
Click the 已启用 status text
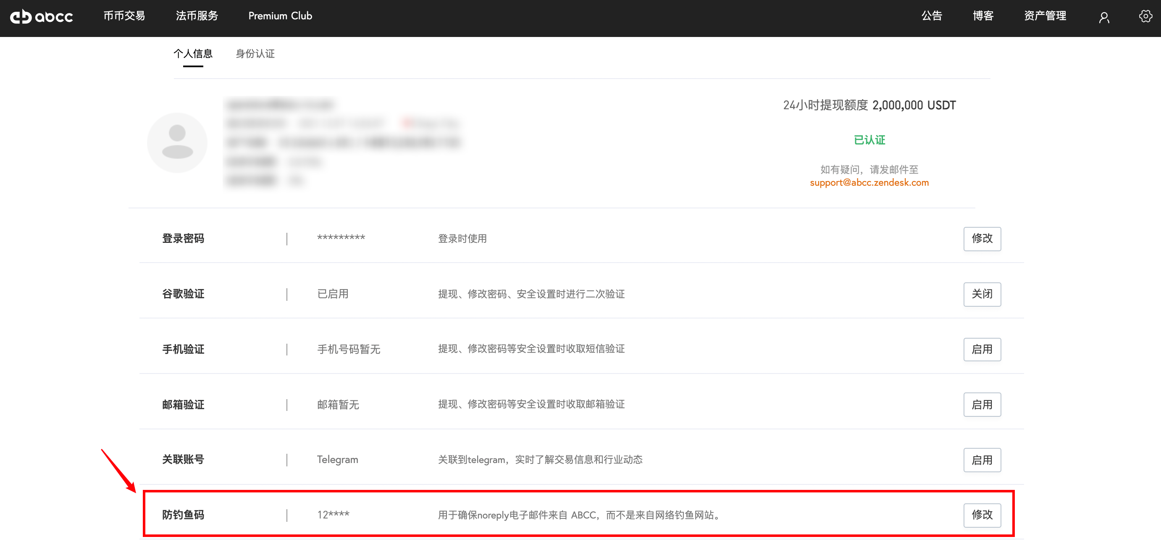(x=333, y=294)
